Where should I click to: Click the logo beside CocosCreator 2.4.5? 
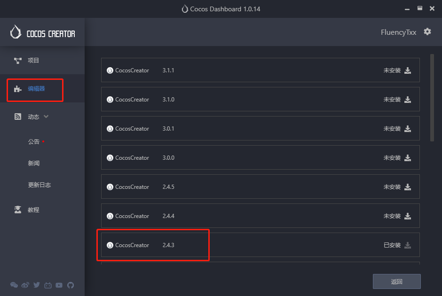110,187
